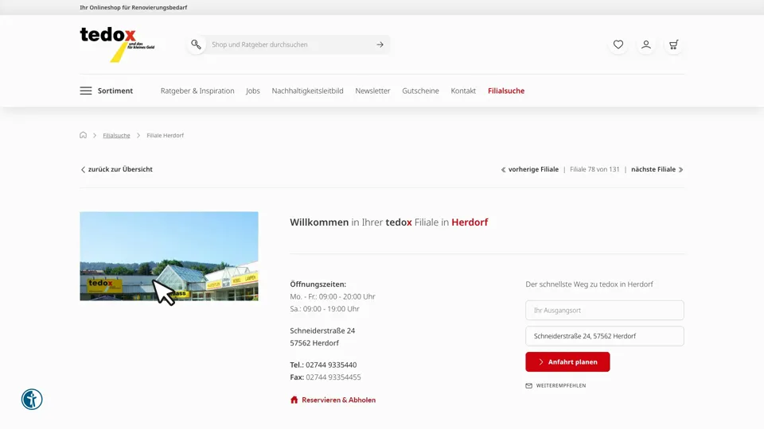The width and height of the screenshot is (764, 429).
Task: Open the Newsletter page
Action: (x=372, y=91)
